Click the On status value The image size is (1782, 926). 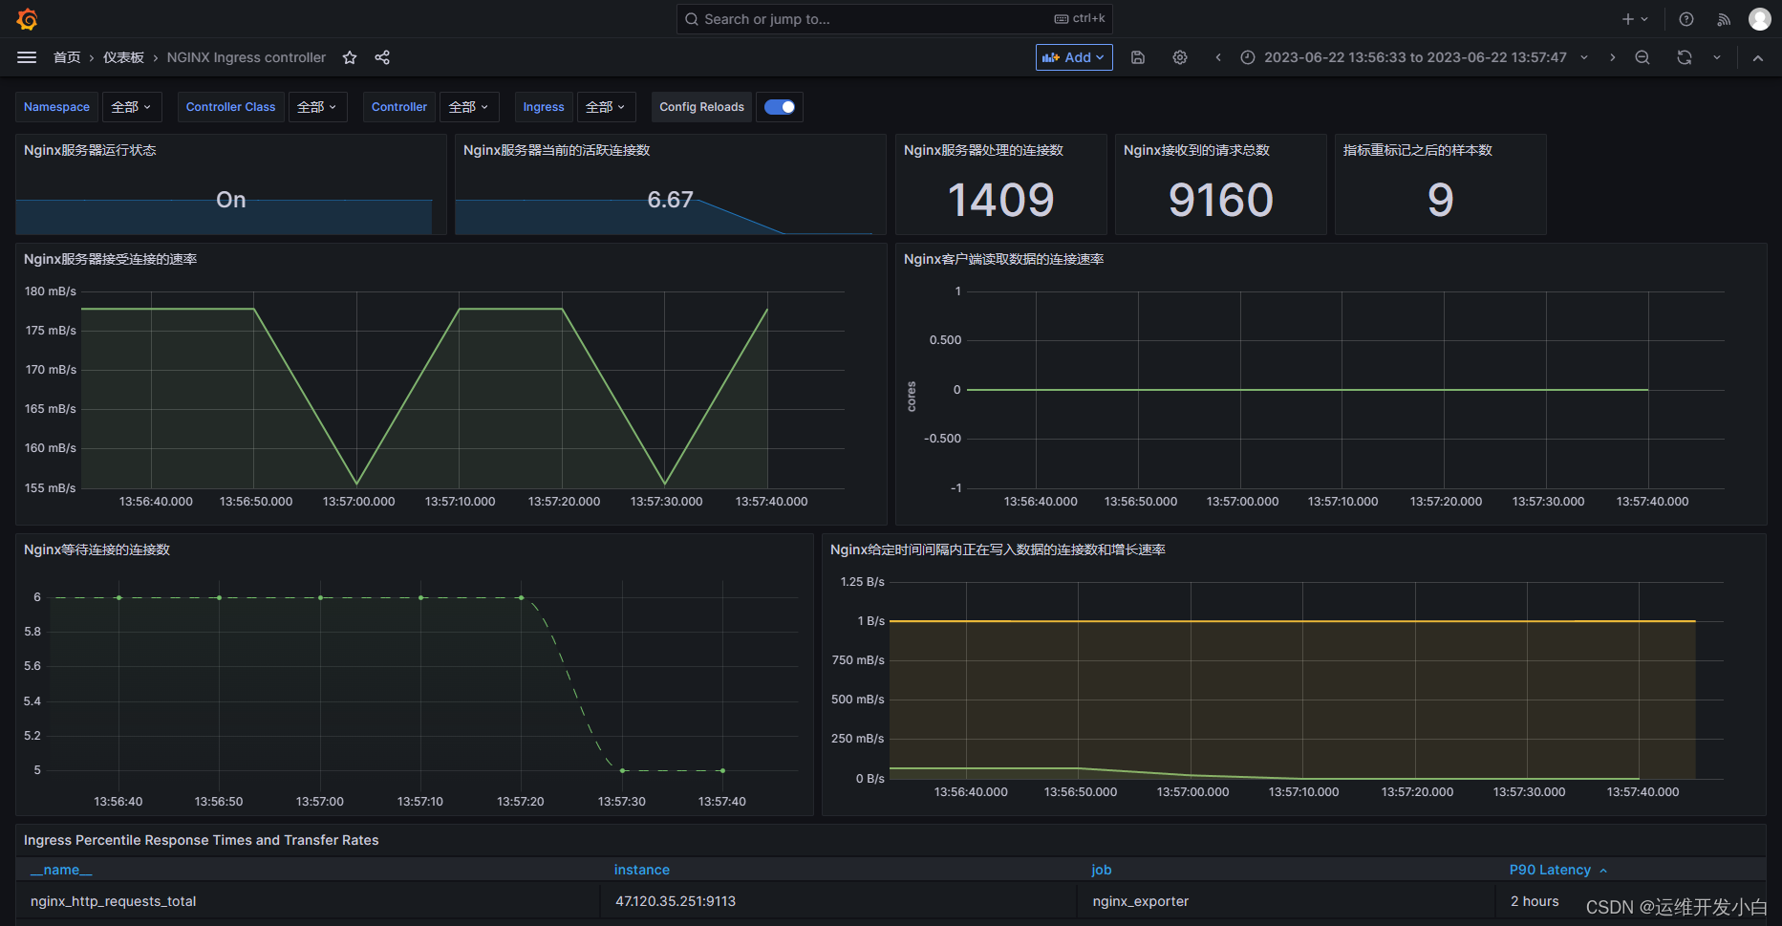[x=231, y=200]
